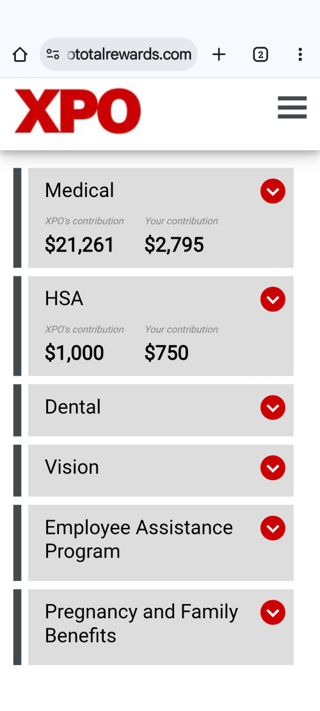This screenshot has height=711, width=320.
Task: Click the XPO logo
Action: click(77, 111)
